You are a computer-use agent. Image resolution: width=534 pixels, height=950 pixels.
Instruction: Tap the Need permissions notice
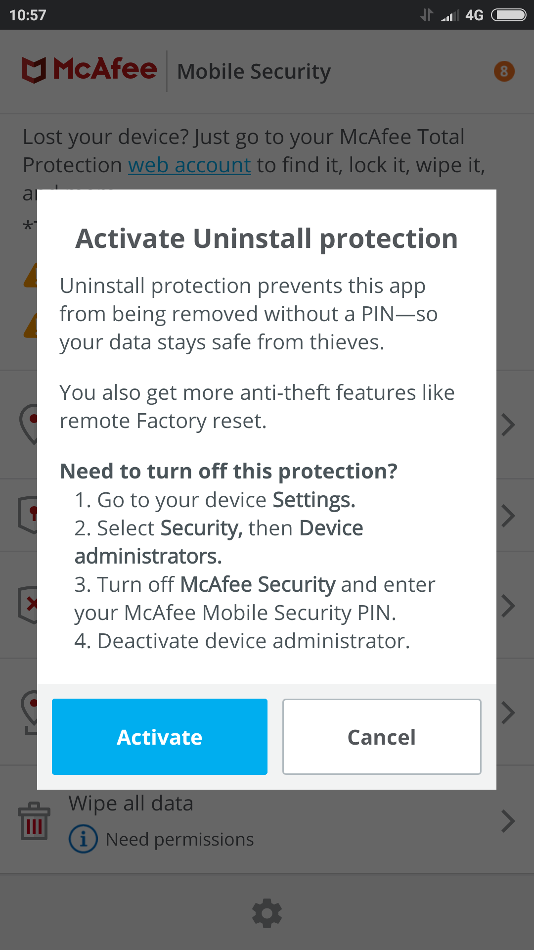(x=179, y=839)
